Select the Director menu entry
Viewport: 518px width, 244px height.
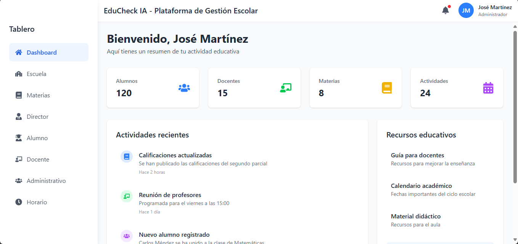(49, 116)
